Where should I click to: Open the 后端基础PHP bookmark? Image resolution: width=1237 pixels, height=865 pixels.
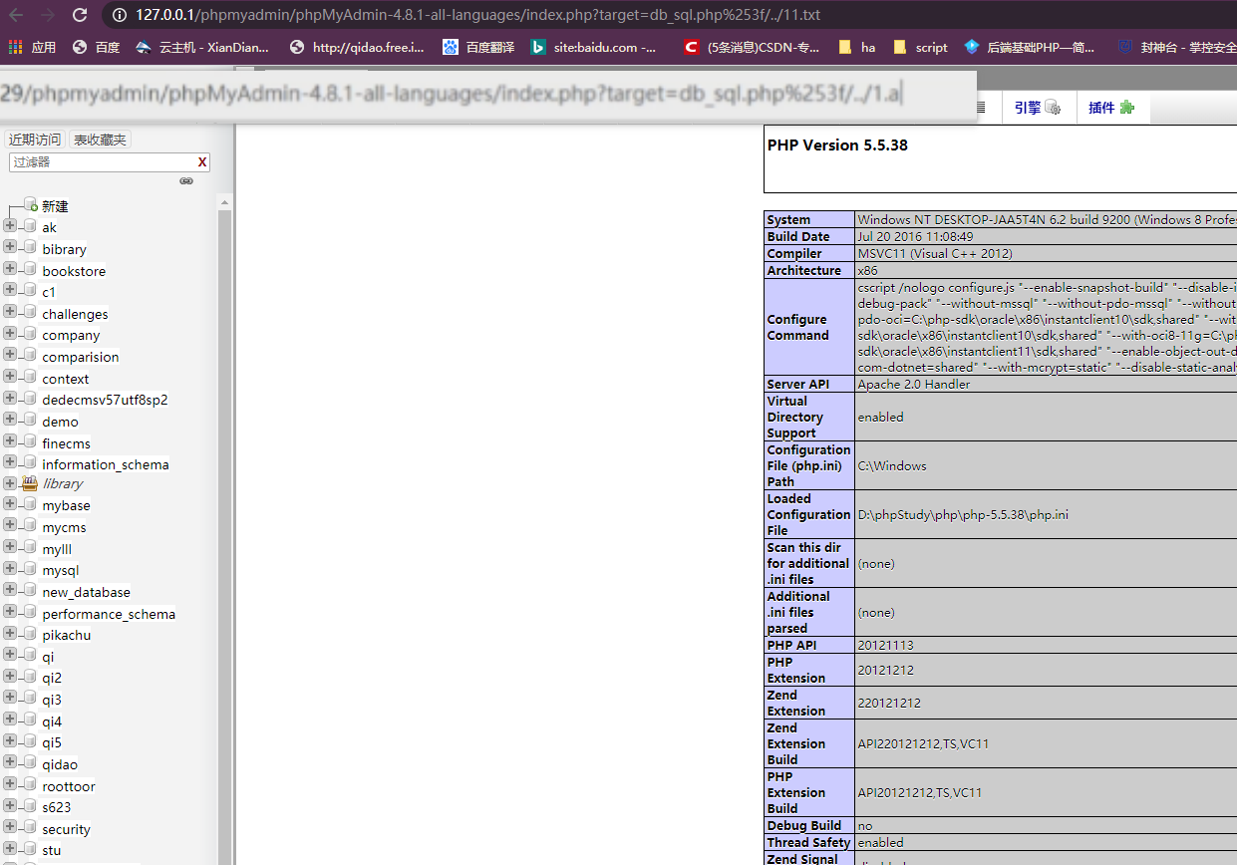pos(1030,47)
